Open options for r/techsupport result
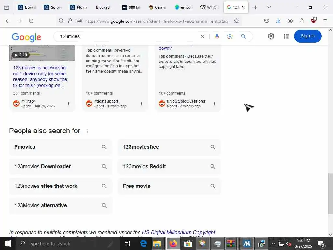 (141, 104)
